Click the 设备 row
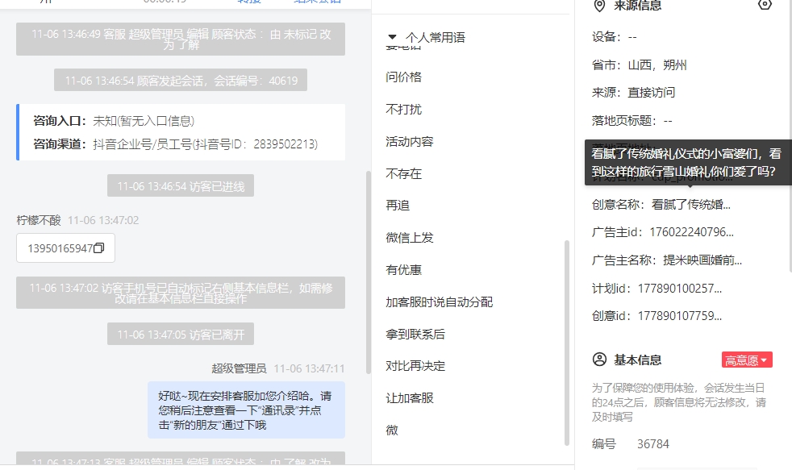 pyautogui.click(x=615, y=37)
